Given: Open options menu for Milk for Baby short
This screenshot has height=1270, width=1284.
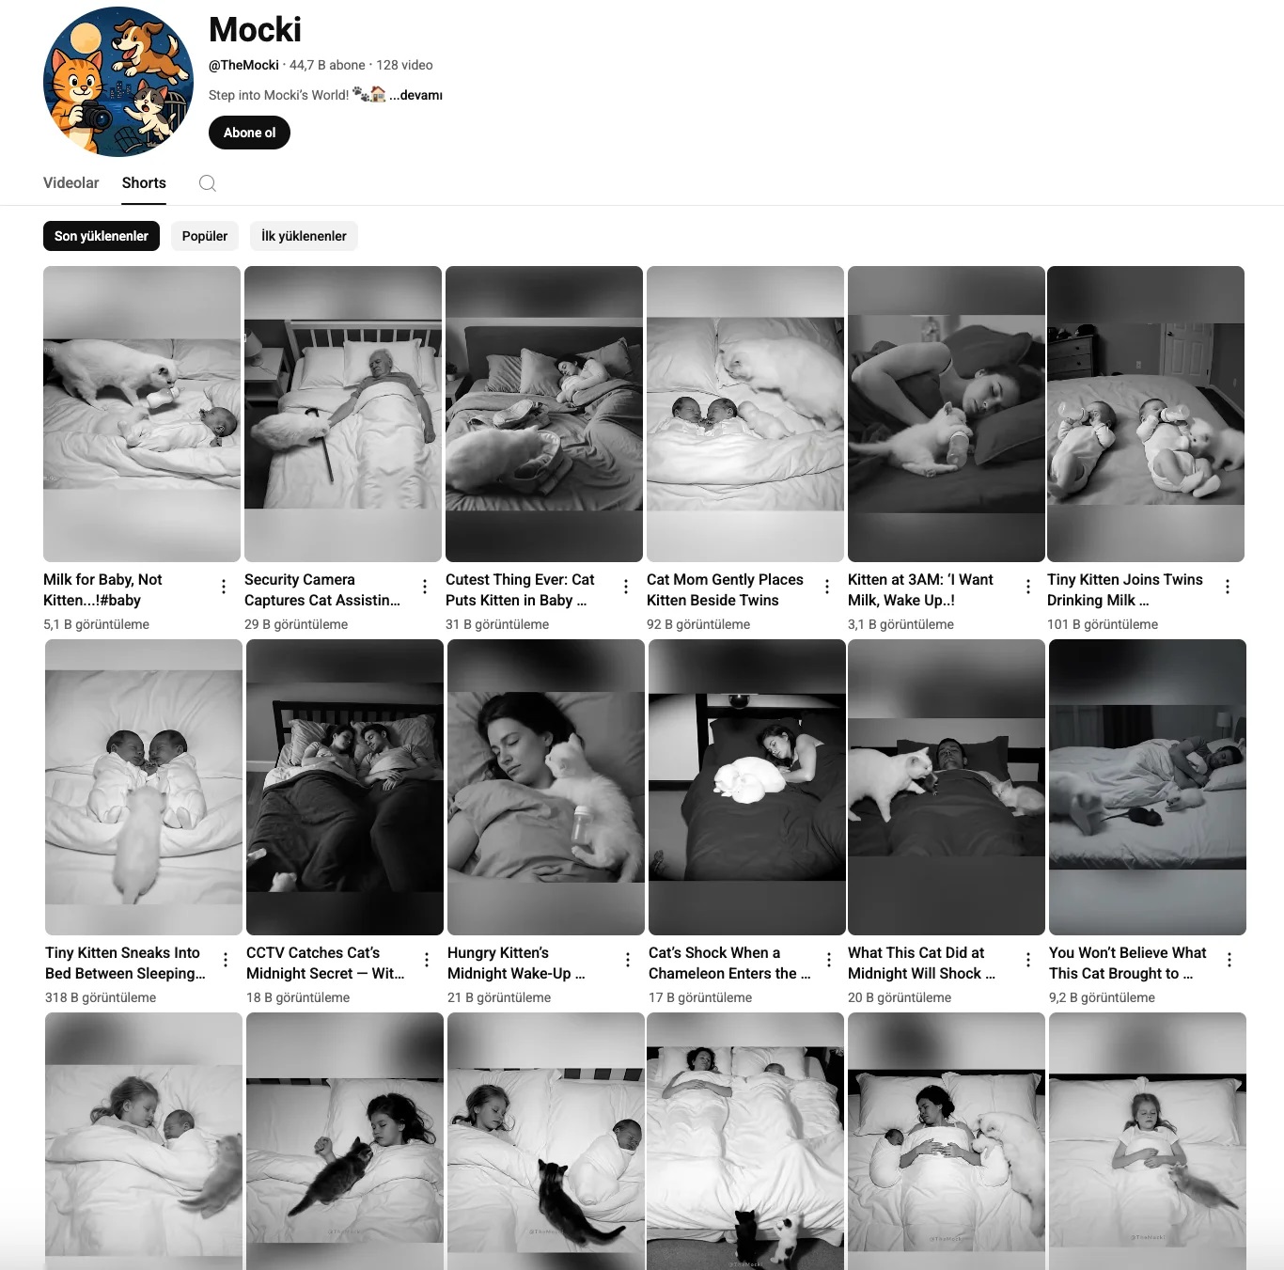Looking at the screenshot, I should pos(224,587).
